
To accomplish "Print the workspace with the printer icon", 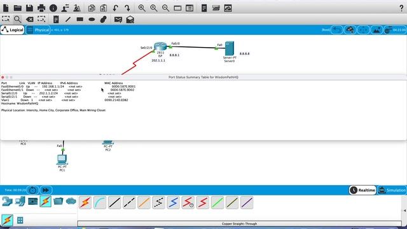I will [x=41, y=8].
